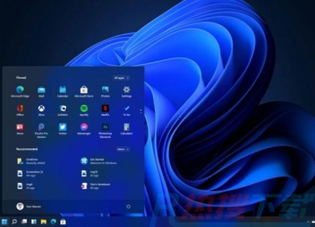Open Task View on the taskbar

[24, 222]
